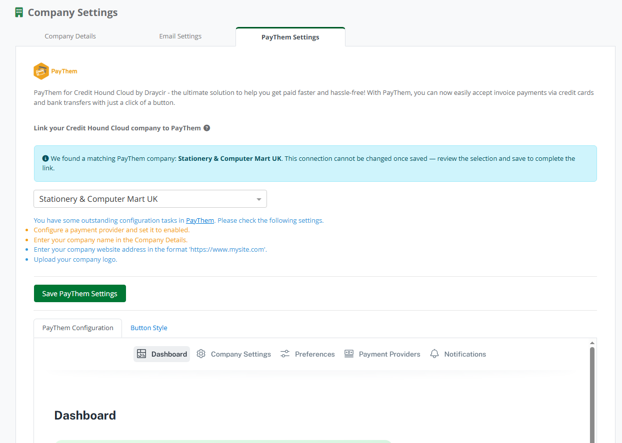Click the Preferences sliders icon
622x443 pixels.
coord(285,354)
